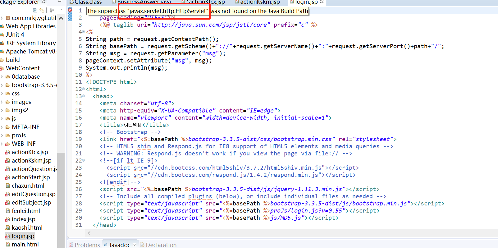
Task: Close the login.jsp editor tab
Action: [322, 2]
